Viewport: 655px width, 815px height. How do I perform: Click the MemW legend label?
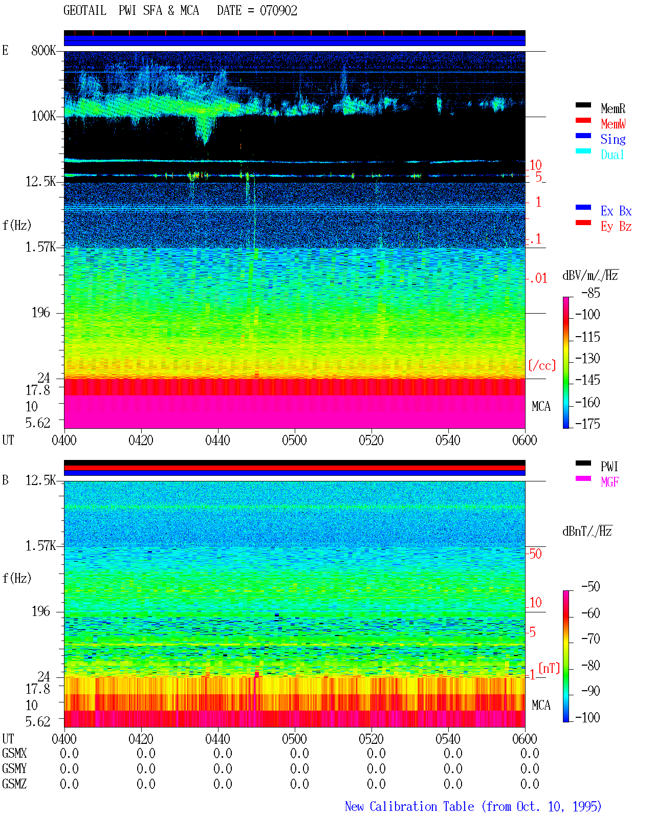click(613, 124)
